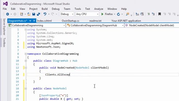Click the New Project toolbar icon
The height and width of the screenshot is (101, 179).
click(22, 14)
